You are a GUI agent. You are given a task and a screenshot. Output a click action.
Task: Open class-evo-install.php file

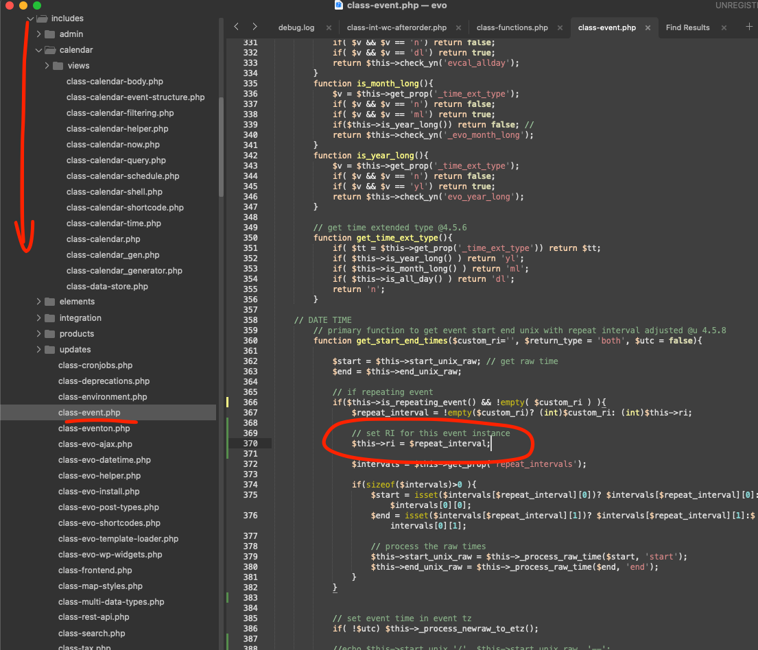pos(99,492)
